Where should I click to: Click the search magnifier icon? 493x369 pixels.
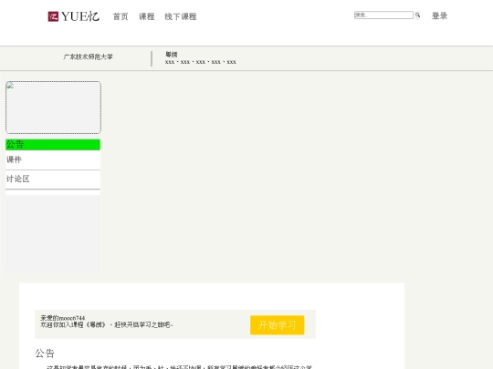coord(417,15)
